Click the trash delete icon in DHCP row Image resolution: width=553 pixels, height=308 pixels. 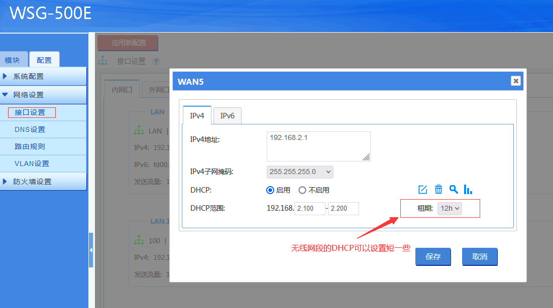(x=438, y=189)
